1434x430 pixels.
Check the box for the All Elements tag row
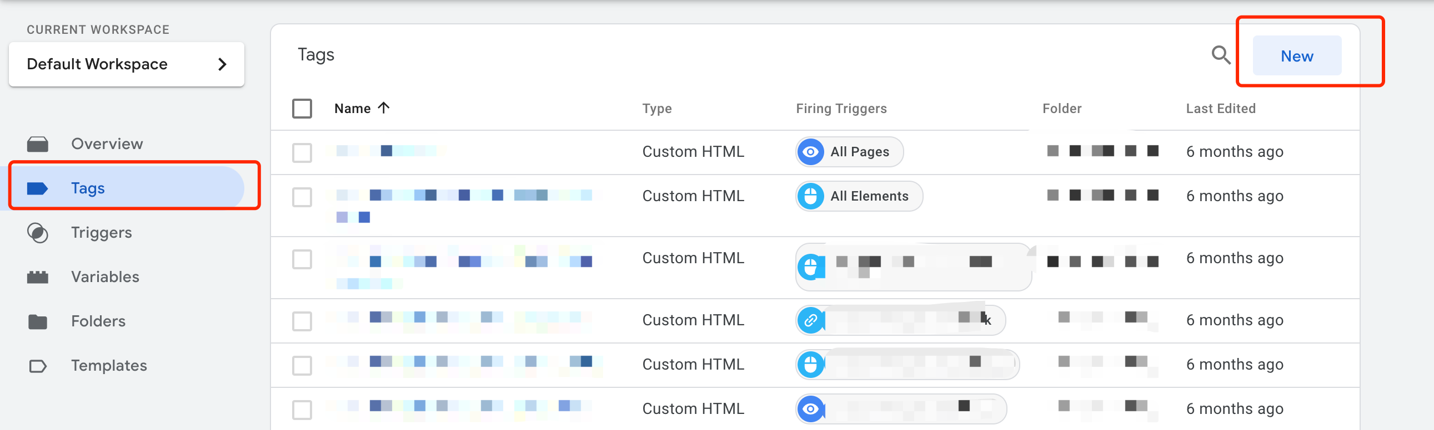[302, 197]
